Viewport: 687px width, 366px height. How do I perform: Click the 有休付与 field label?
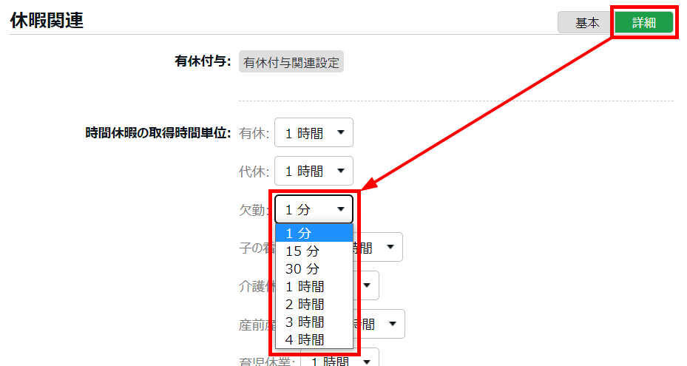click(203, 62)
